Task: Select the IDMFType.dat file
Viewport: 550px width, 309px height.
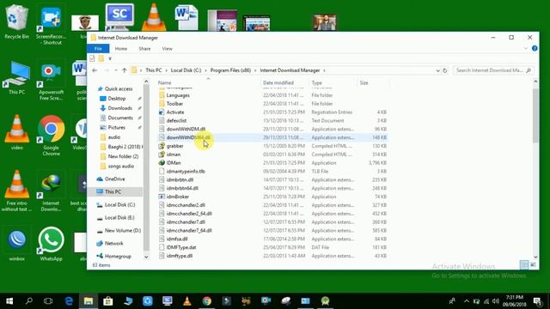Action: (x=181, y=247)
